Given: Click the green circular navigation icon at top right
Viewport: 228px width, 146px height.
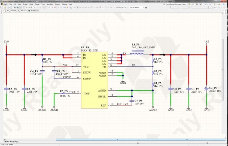Looking at the screenshot, I should pyautogui.click(x=190, y=4).
